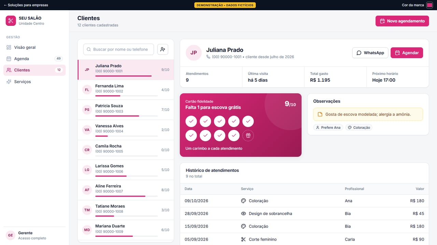Click the GE manager avatar
This screenshot has height=245, width=437.
[11, 235]
